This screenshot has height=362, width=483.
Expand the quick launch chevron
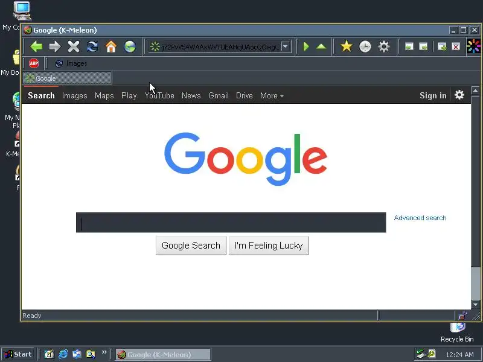point(104,352)
